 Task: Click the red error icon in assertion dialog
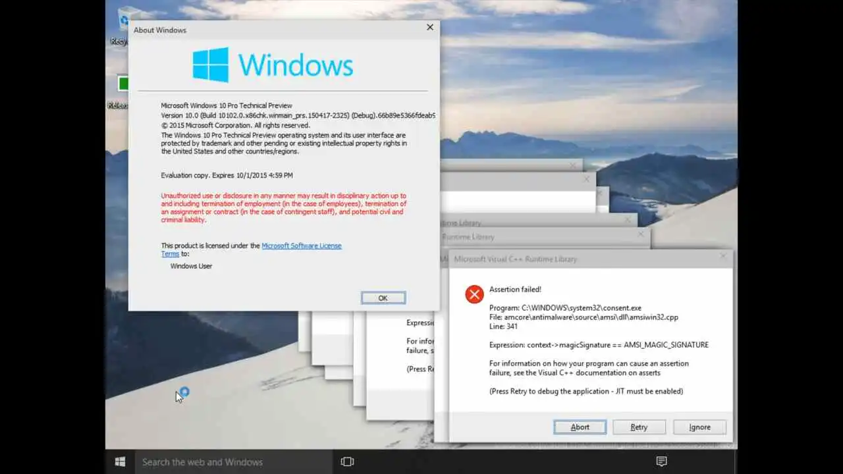[474, 294]
